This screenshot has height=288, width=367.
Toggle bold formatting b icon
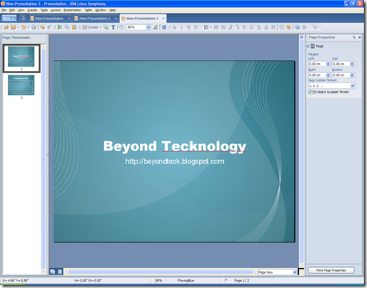point(174,27)
